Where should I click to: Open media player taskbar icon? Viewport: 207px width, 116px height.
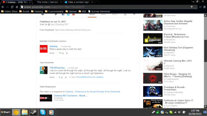(51, 112)
